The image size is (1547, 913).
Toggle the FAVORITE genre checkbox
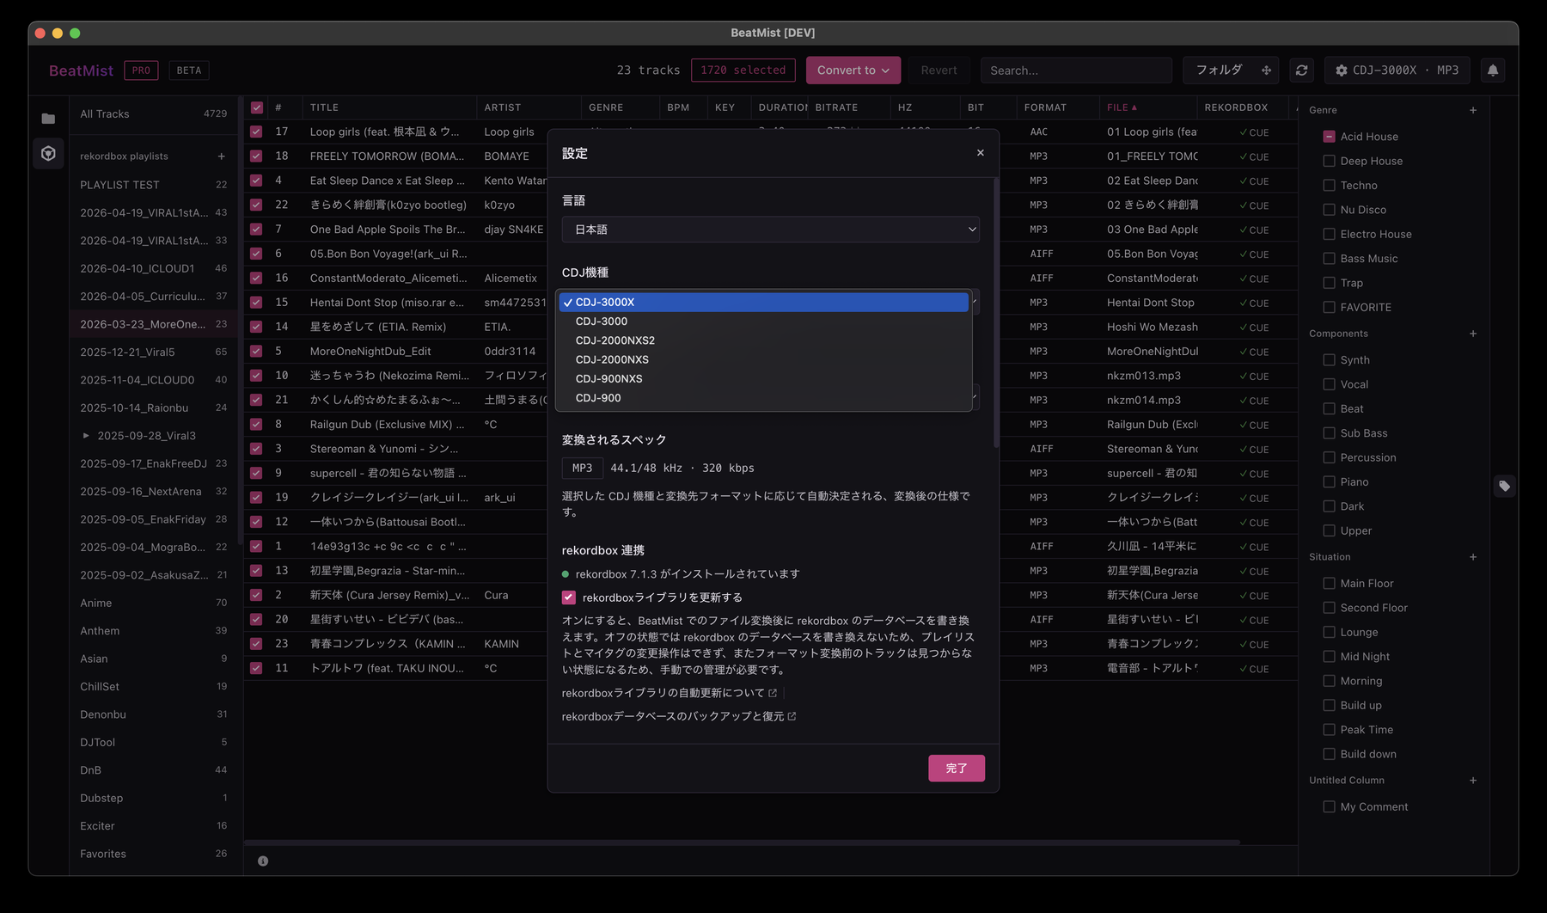pyautogui.click(x=1329, y=307)
